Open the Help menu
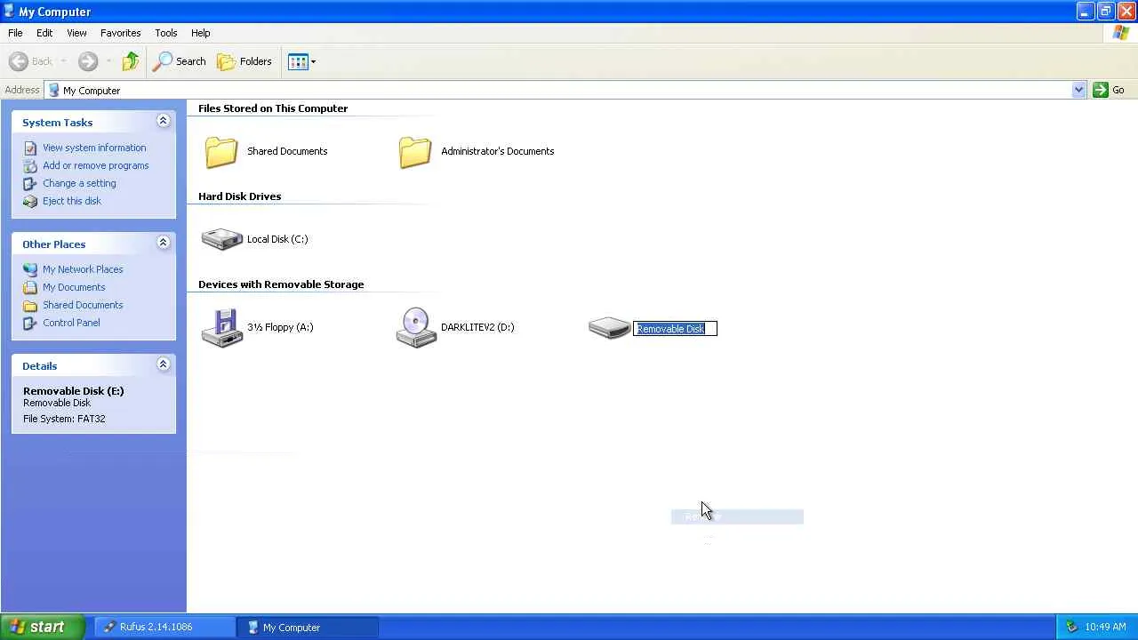The image size is (1138, 640). coord(201,33)
